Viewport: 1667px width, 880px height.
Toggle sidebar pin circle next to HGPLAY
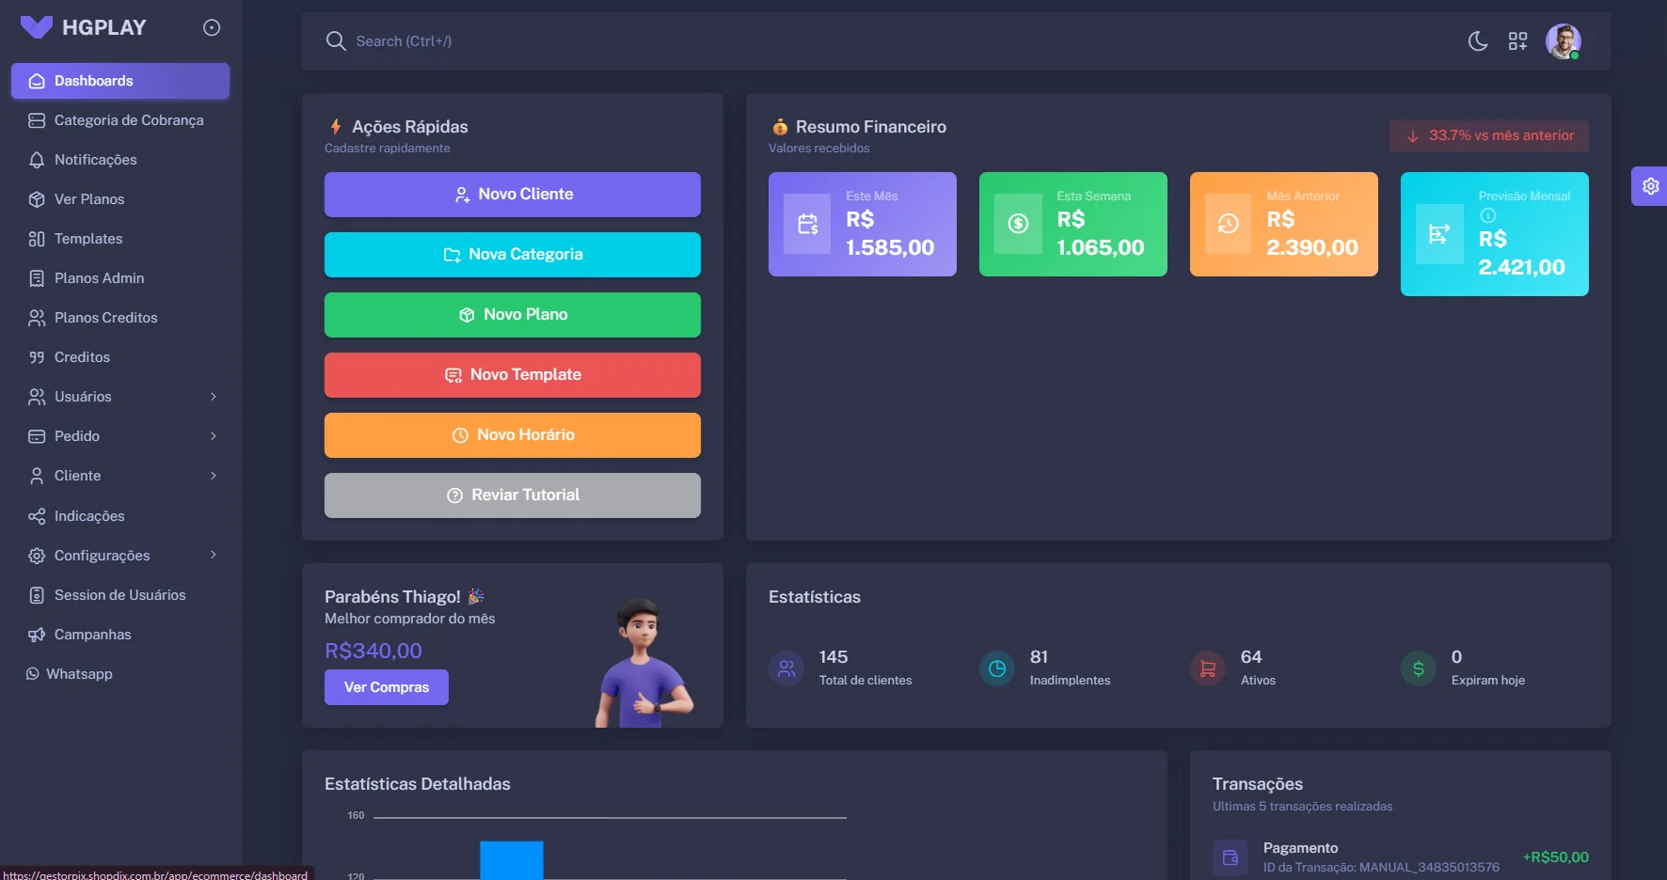[212, 28]
